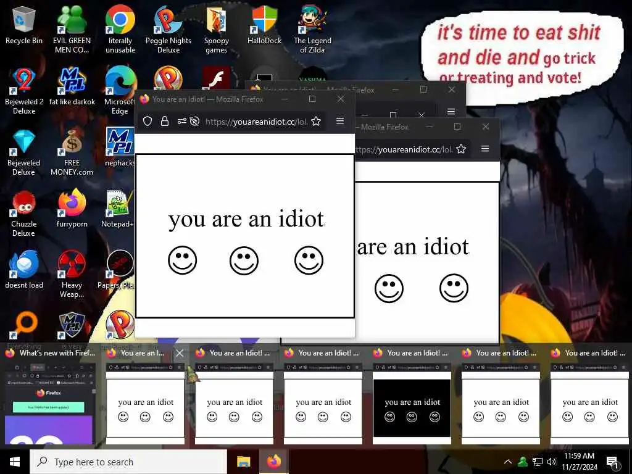Open FREE MONEY.com money bag icon

(x=72, y=152)
